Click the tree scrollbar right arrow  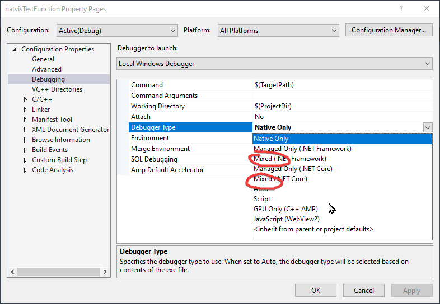coord(105,272)
